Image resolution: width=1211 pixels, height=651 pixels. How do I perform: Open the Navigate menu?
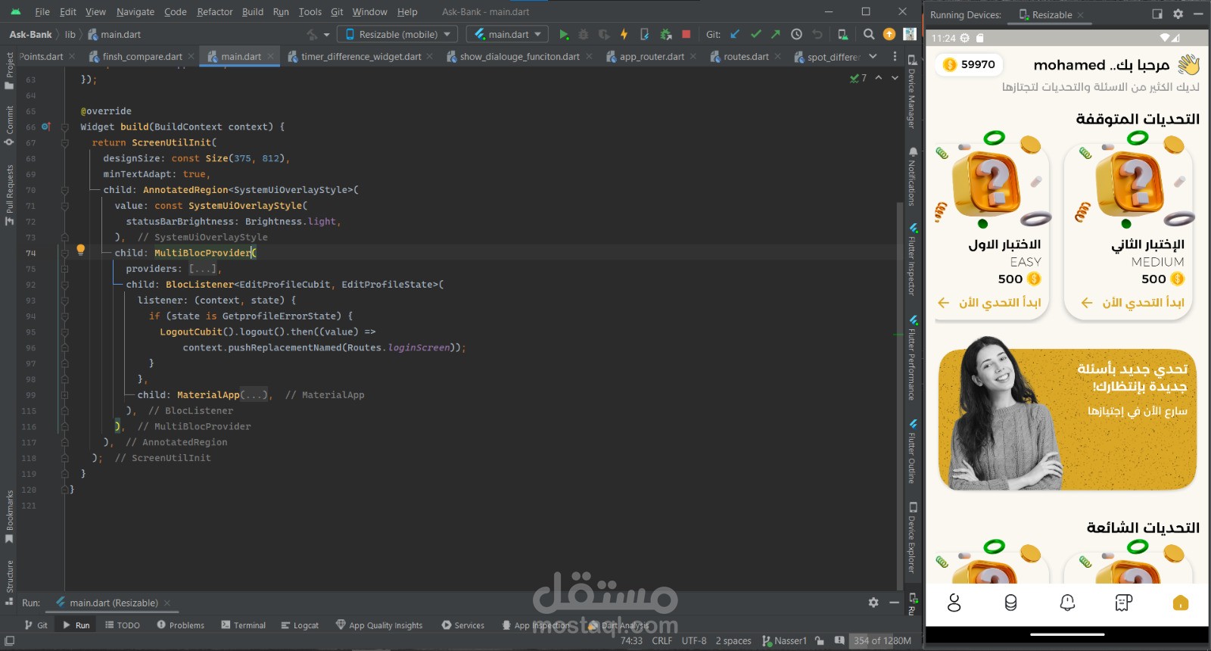point(135,11)
